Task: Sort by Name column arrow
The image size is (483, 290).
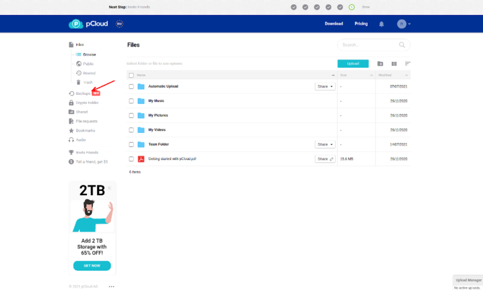Action: point(333,76)
